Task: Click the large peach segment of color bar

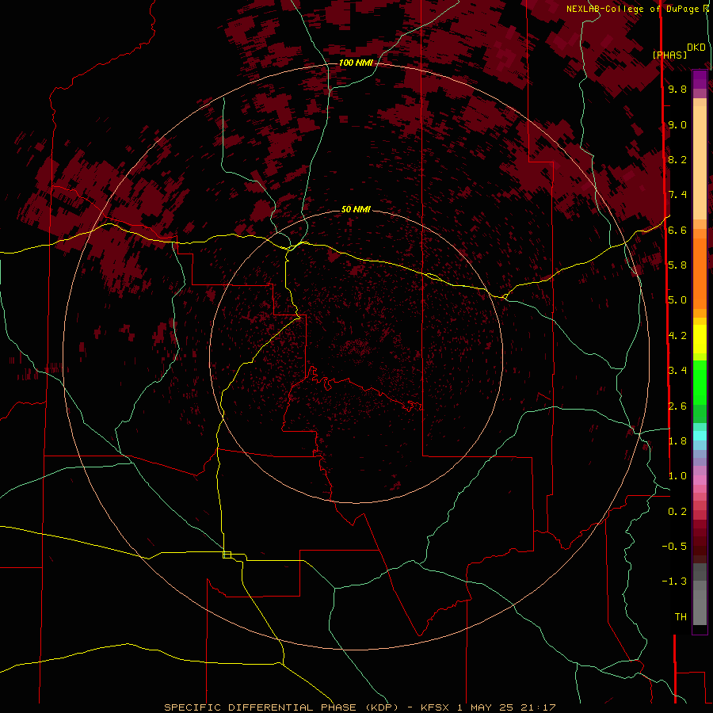Action: (x=700, y=162)
